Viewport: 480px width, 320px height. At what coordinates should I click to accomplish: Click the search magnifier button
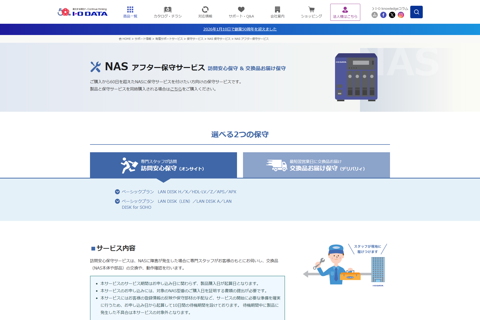416,12
